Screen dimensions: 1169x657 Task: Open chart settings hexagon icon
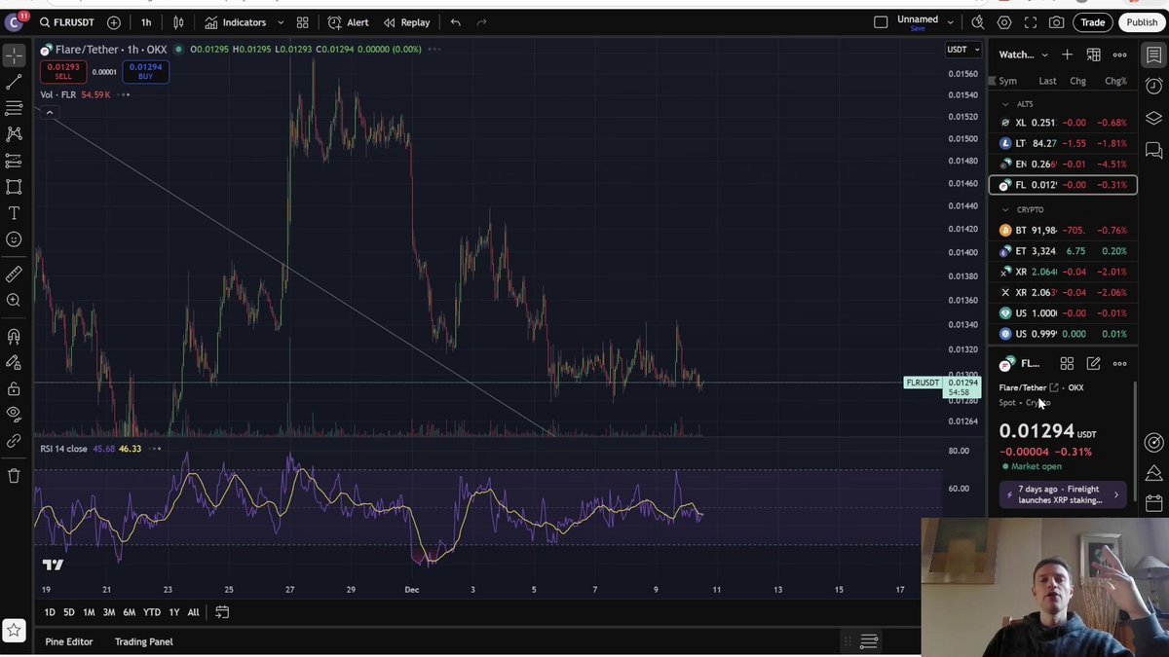click(1004, 22)
